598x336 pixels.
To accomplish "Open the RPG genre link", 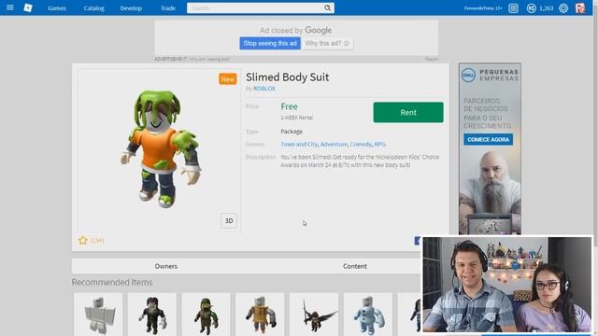I will 380,145.
